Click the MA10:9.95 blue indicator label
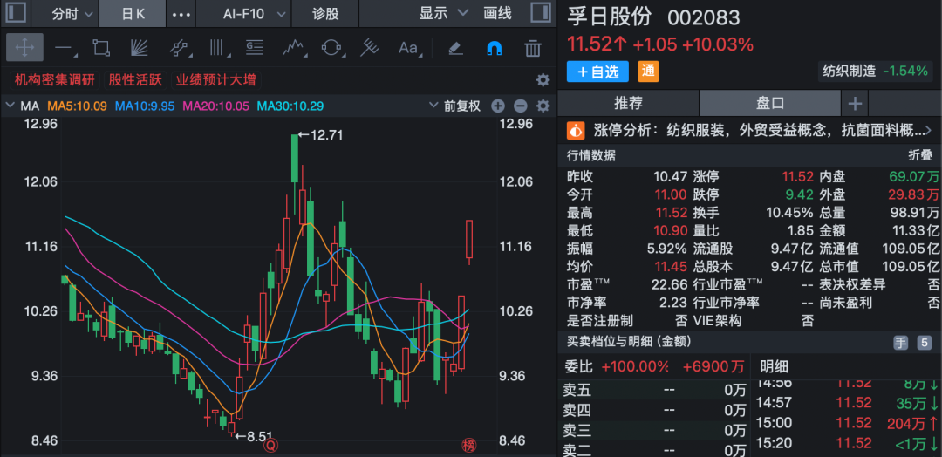Image resolution: width=942 pixels, height=457 pixels. [145, 106]
